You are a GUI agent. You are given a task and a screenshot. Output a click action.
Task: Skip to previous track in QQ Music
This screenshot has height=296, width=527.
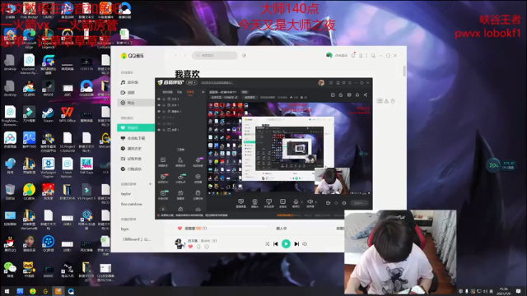276,244
